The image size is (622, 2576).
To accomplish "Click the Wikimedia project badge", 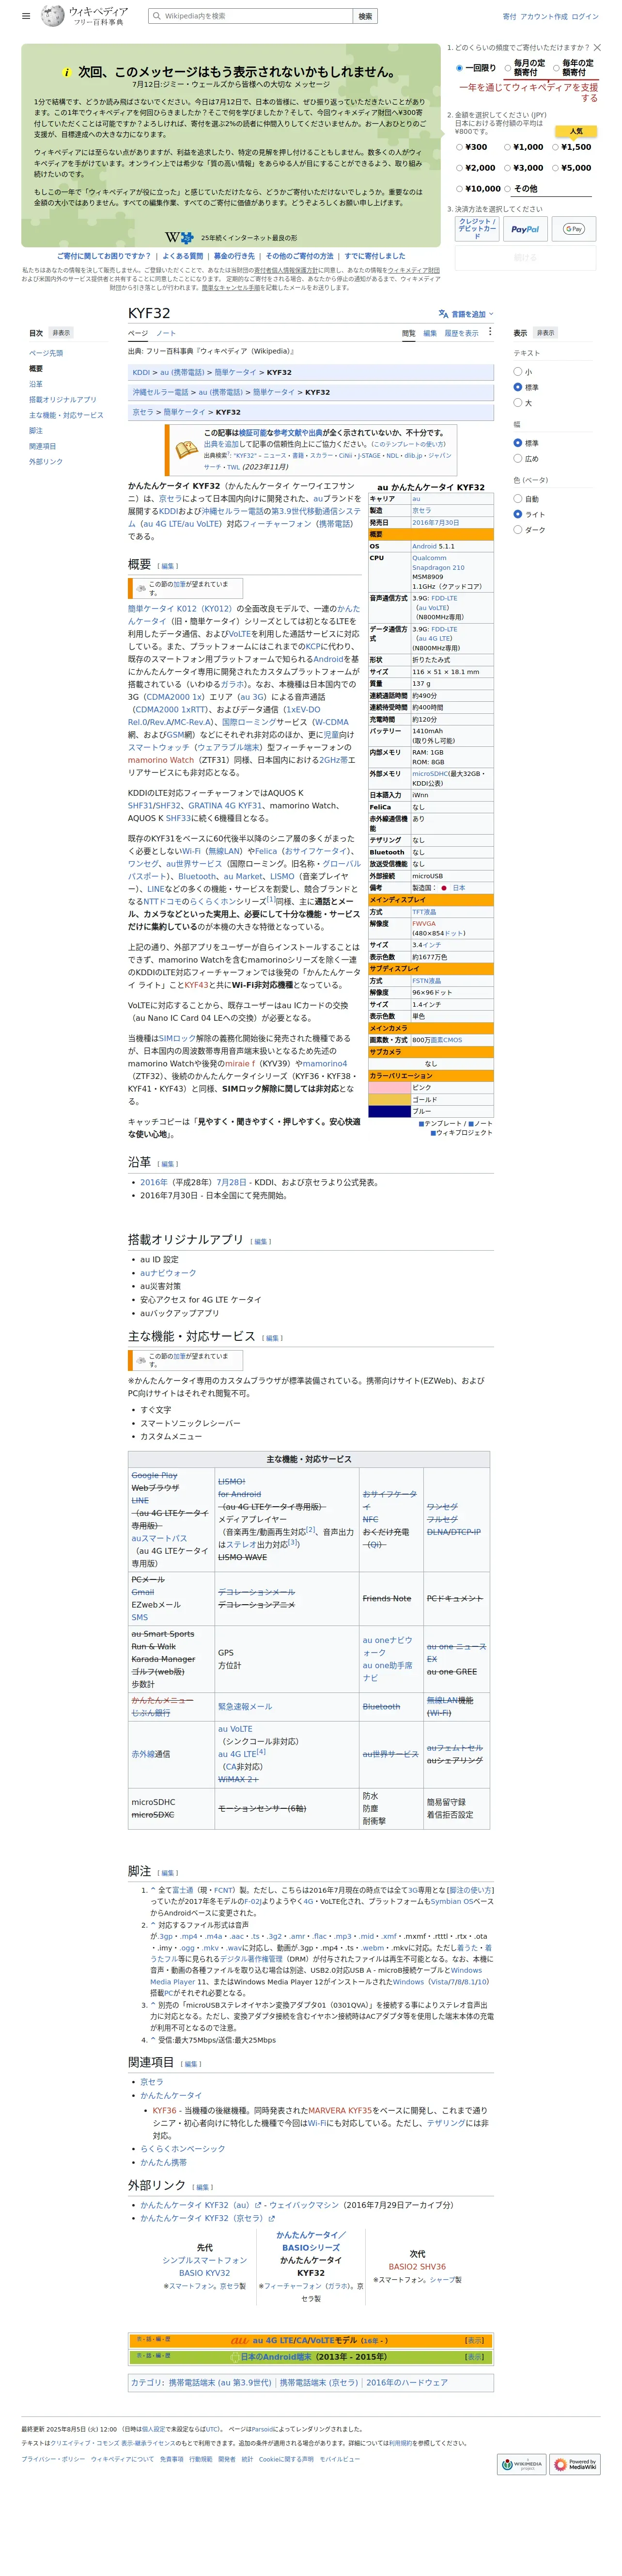I will pyautogui.click(x=521, y=2464).
